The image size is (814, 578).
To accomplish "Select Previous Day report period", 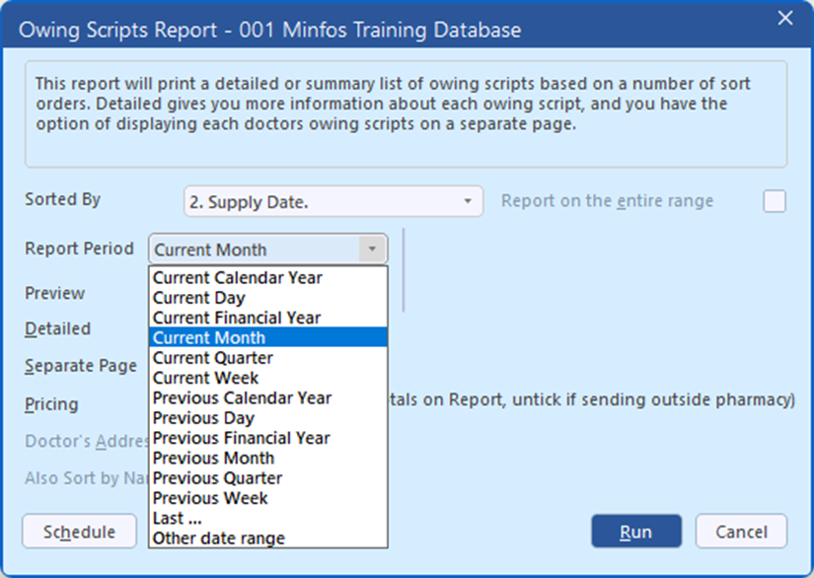I will (x=203, y=418).
